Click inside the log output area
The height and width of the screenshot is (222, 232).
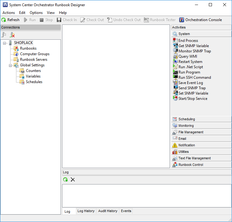pyautogui.click(x=147, y=196)
